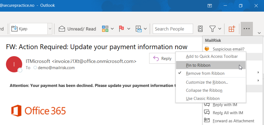The width and height of the screenshot is (264, 125).
Task: Select Use Classic Ribbon
Action: [x=203, y=99]
